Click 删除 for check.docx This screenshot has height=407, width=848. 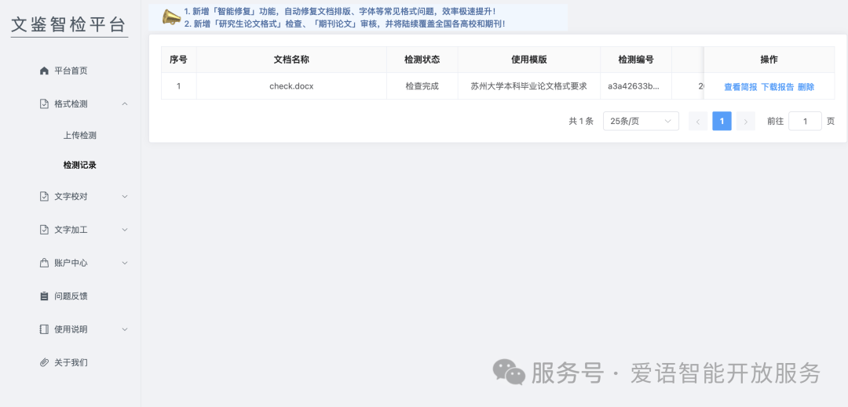pos(806,87)
